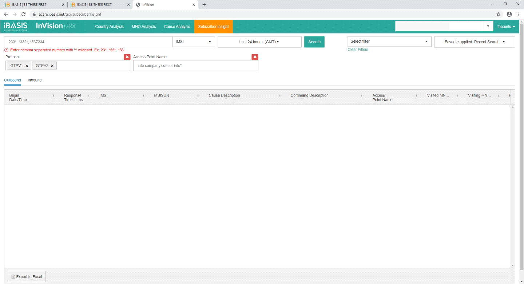Click the Clear Filters link
The width and height of the screenshot is (524, 284).
358,50
